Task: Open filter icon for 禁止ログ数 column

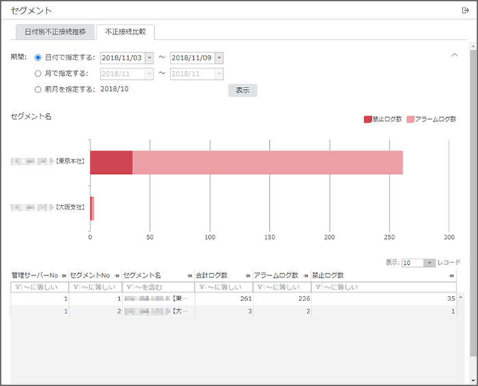Action: pyautogui.click(x=318, y=287)
